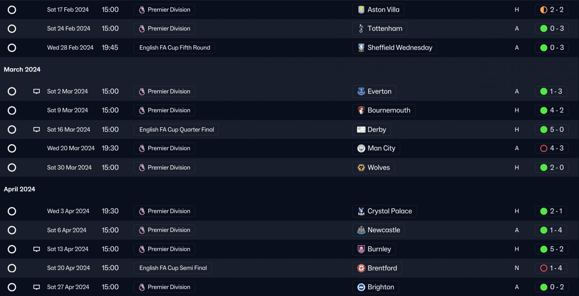Click the Man City club crest icon
This screenshot has height=296, width=579.
click(361, 148)
